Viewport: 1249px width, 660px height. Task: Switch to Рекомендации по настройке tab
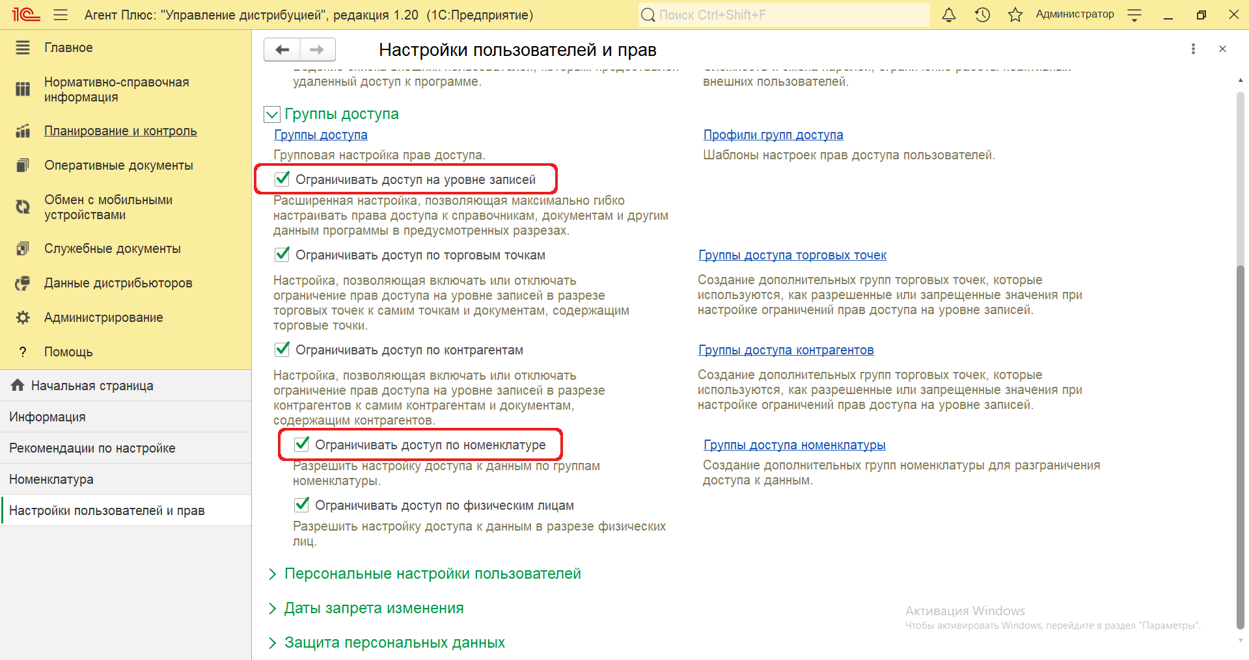[x=126, y=448]
